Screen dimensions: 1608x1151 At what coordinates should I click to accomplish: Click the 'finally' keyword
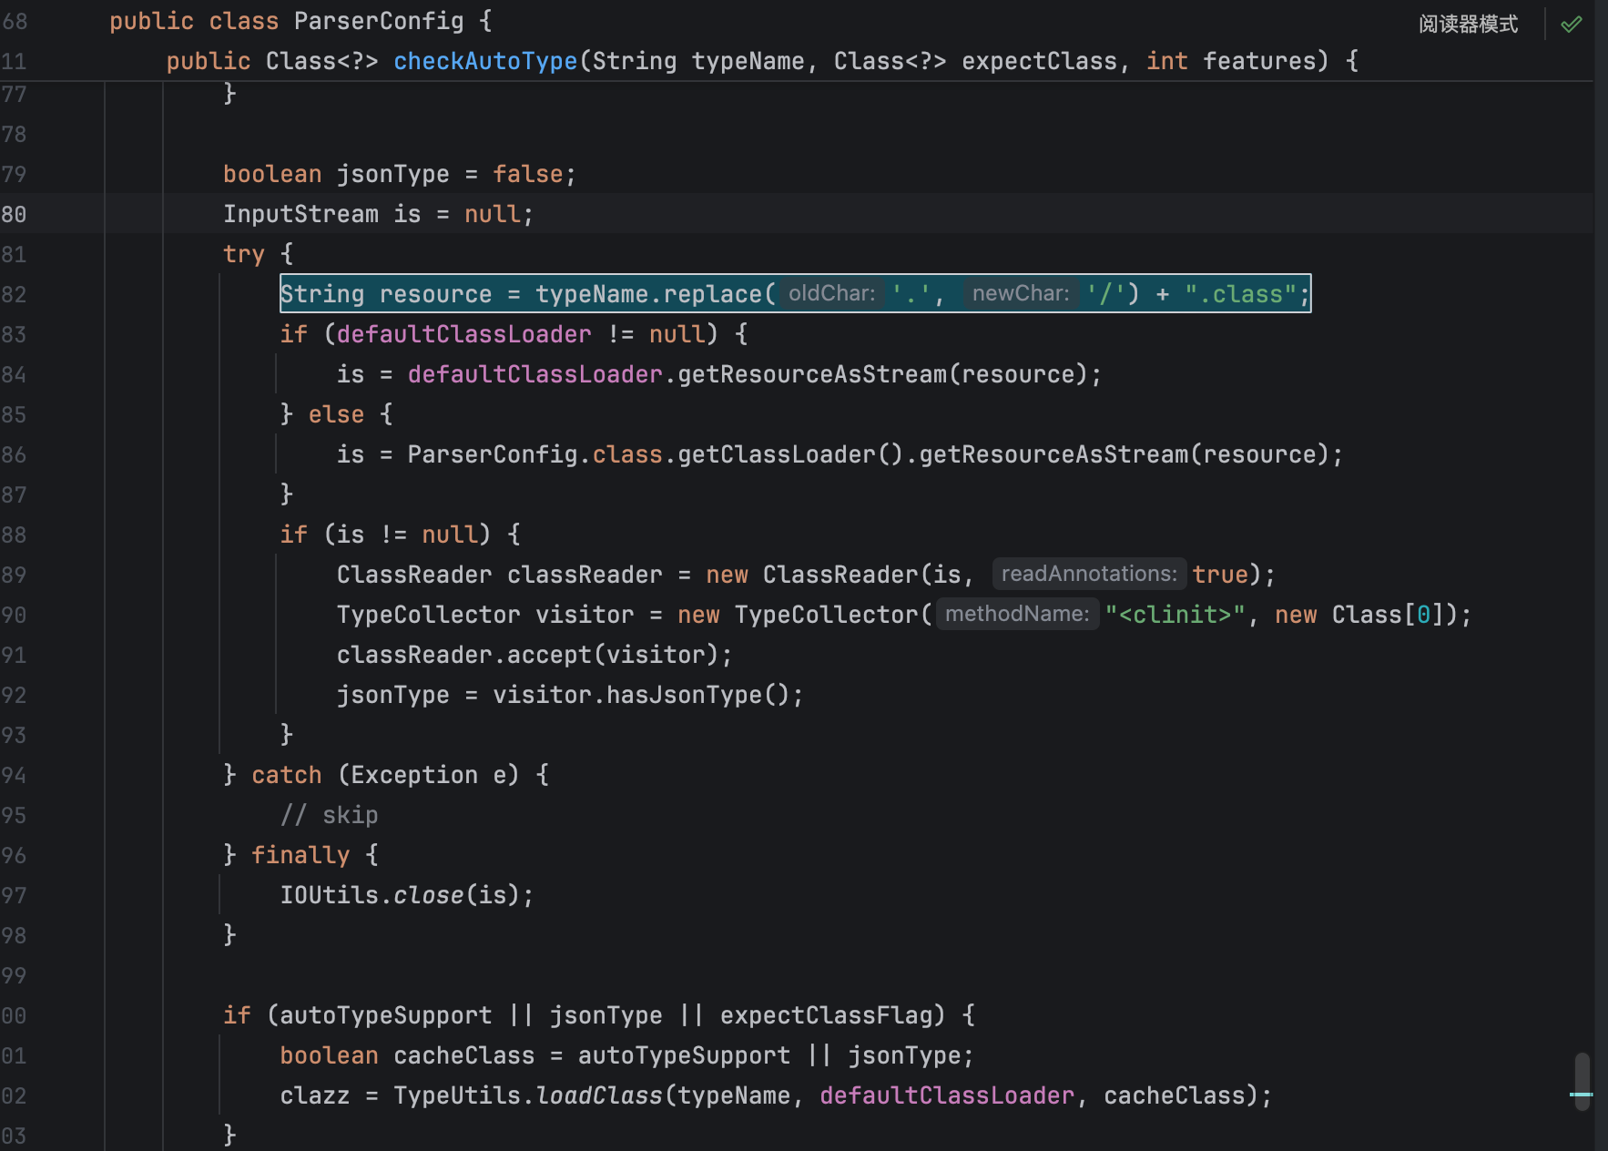point(300,855)
